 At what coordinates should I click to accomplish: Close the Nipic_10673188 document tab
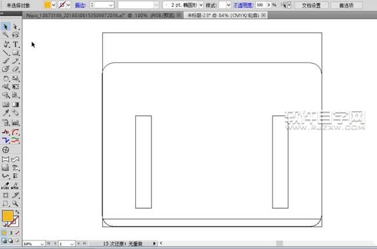(x=179, y=16)
